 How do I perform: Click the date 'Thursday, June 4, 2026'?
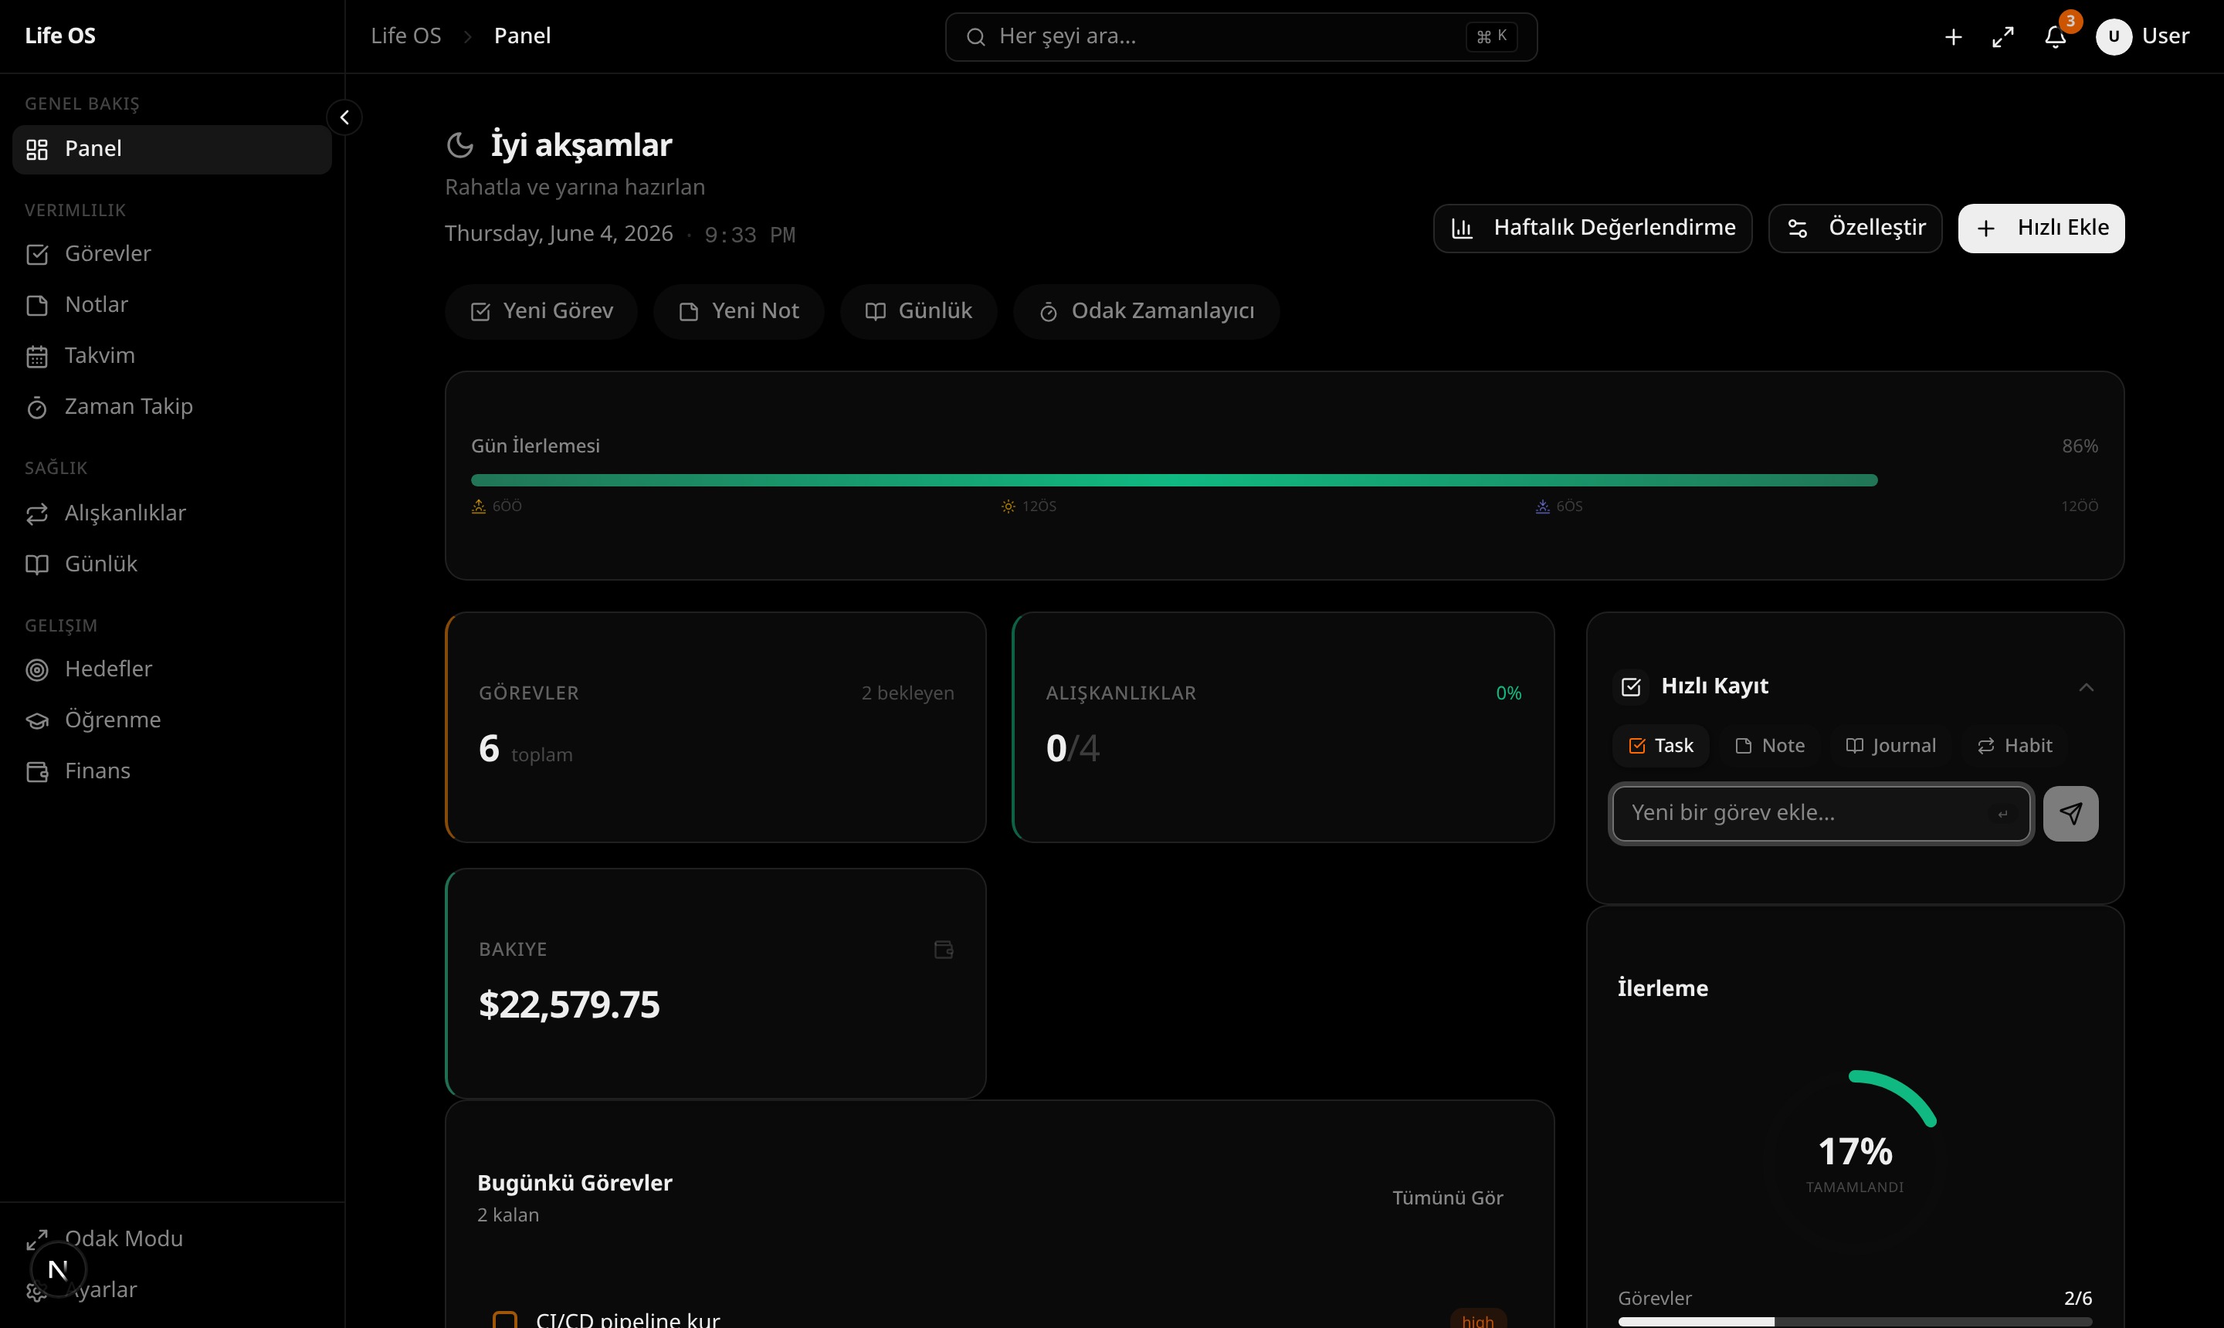point(558,234)
